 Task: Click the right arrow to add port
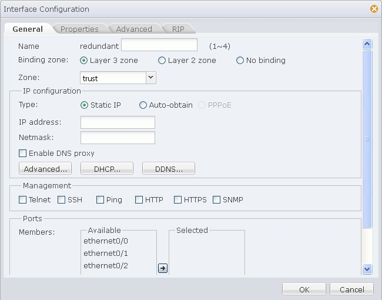(x=163, y=268)
